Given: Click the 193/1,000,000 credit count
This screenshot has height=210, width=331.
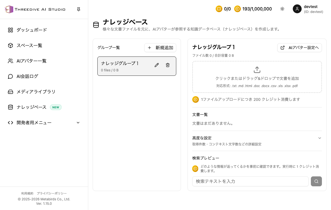Looking at the screenshot, I should pos(257,9).
